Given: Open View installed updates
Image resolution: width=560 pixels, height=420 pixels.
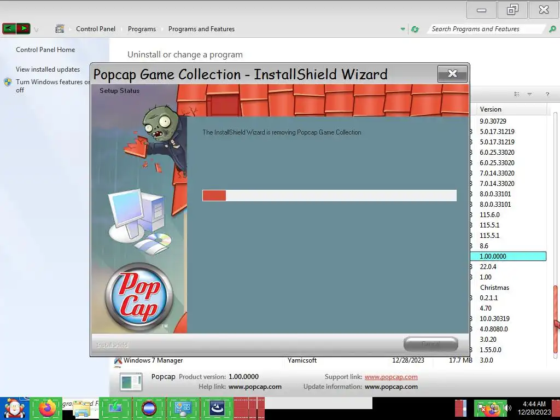Looking at the screenshot, I should pos(48,69).
